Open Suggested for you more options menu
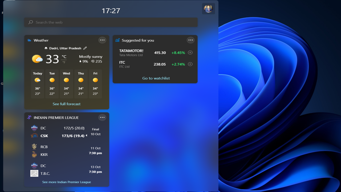341x192 pixels. (x=190, y=40)
